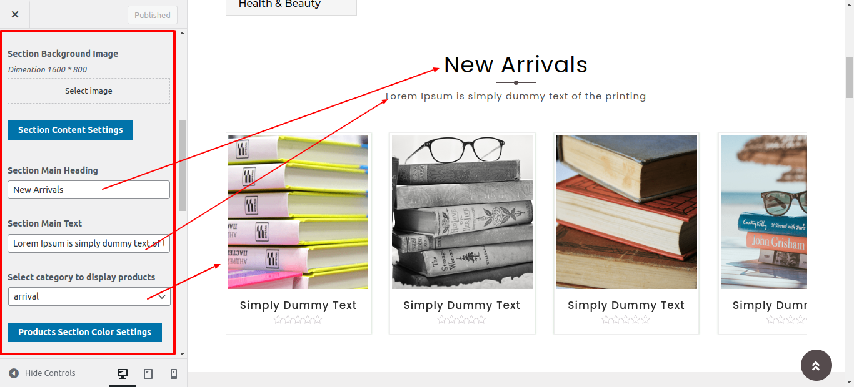The image size is (854, 387).
Task: Rate first product using star rating
Action: 298,320
